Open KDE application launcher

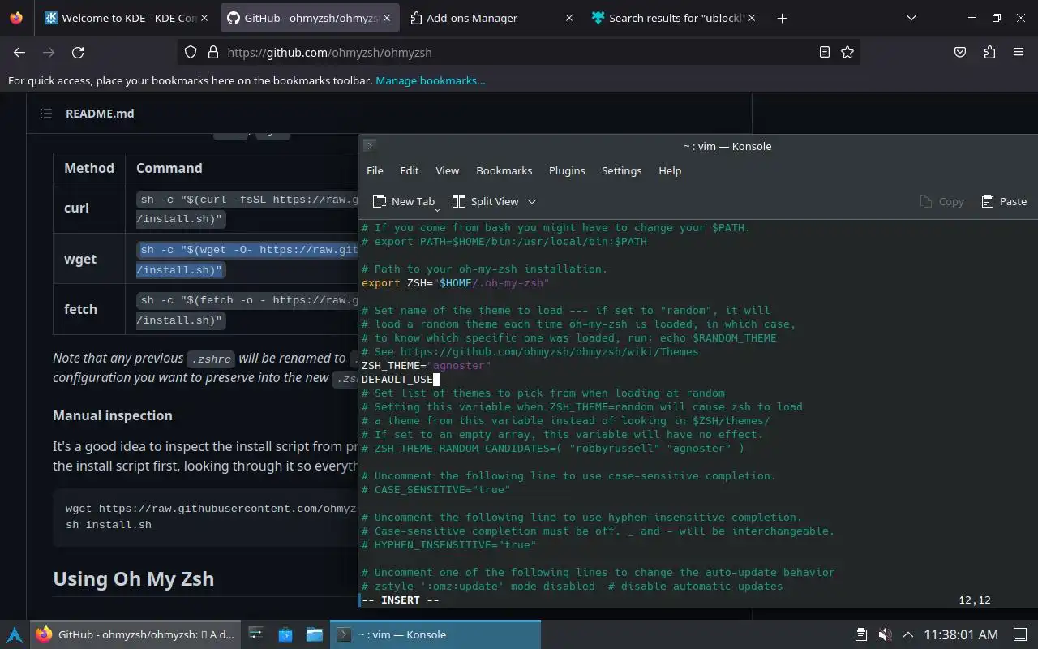click(x=15, y=634)
